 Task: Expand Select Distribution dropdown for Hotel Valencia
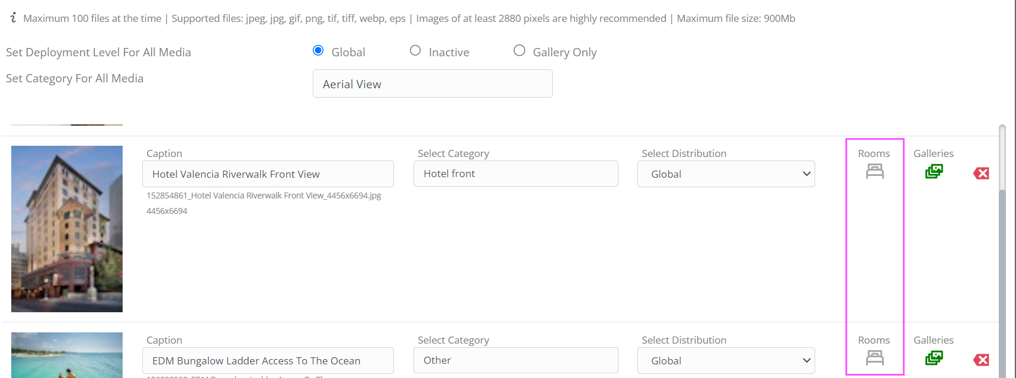click(x=726, y=174)
